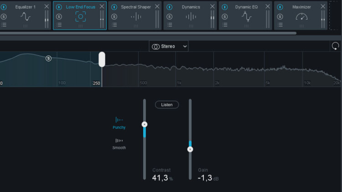Open the Equalizer 1 preset list
This screenshot has width=342, height=192.
point(4,25)
